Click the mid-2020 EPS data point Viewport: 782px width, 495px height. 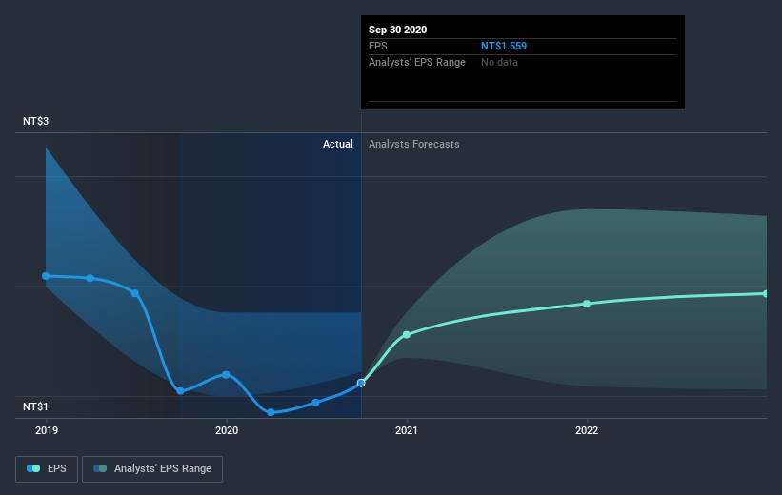(x=315, y=403)
